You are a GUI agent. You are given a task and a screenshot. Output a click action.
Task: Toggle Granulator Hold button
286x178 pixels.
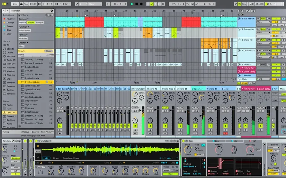(170, 174)
